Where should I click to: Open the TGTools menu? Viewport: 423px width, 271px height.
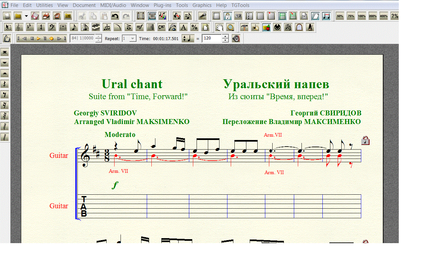[240, 5]
